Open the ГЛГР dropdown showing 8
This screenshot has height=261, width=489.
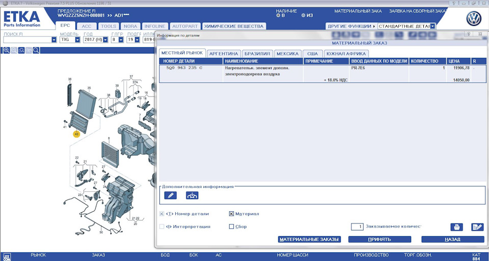pos(121,40)
